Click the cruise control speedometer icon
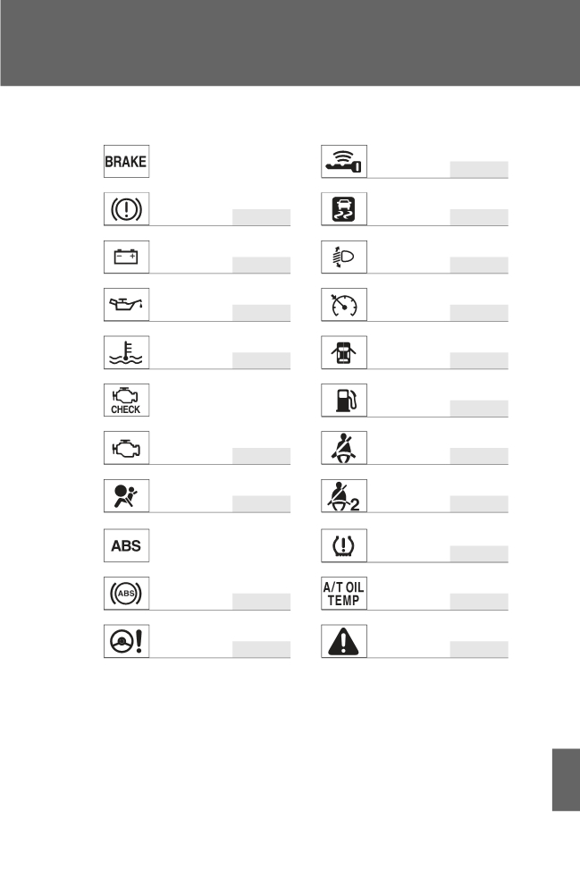The height and width of the screenshot is (894, 580). pos(344,305)
